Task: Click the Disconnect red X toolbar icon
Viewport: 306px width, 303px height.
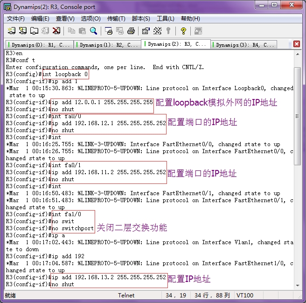Action: coord(56,31)
